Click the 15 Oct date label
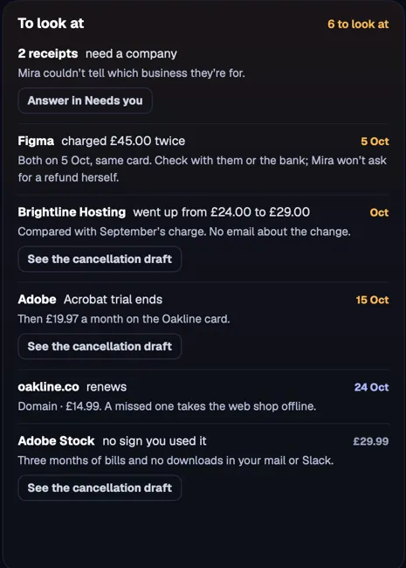 coord(372,300)
